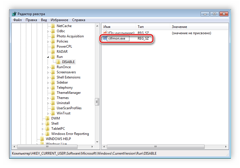
Task: Click the ctfmon.exe string value icon
Action: click(105, 38)
